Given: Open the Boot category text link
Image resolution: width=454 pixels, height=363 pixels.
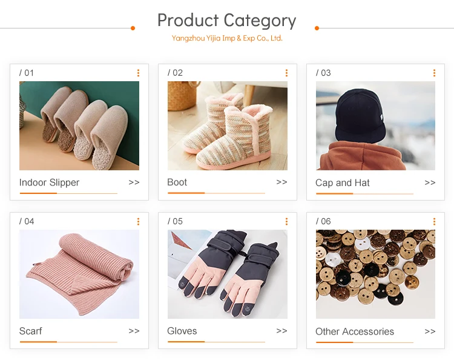Looking at the screenshot, I should [x=177, y=182].
